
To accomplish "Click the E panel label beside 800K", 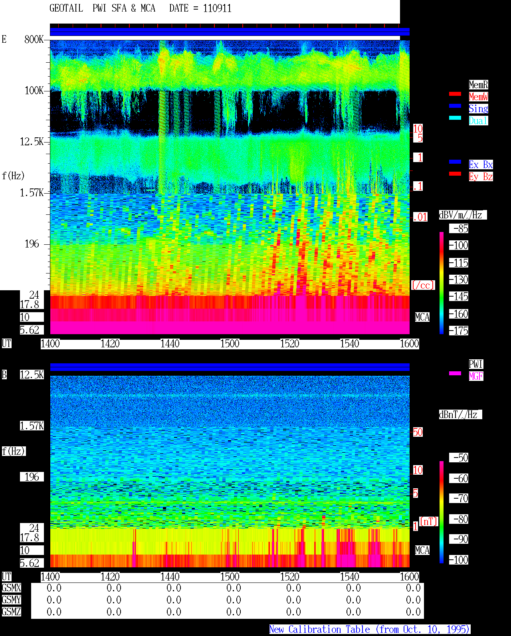I will (x=4, y=40).
